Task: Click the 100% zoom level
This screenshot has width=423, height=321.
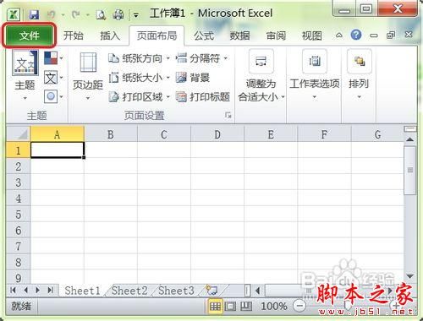Action: pyautogui.click(x=273, y=307)
